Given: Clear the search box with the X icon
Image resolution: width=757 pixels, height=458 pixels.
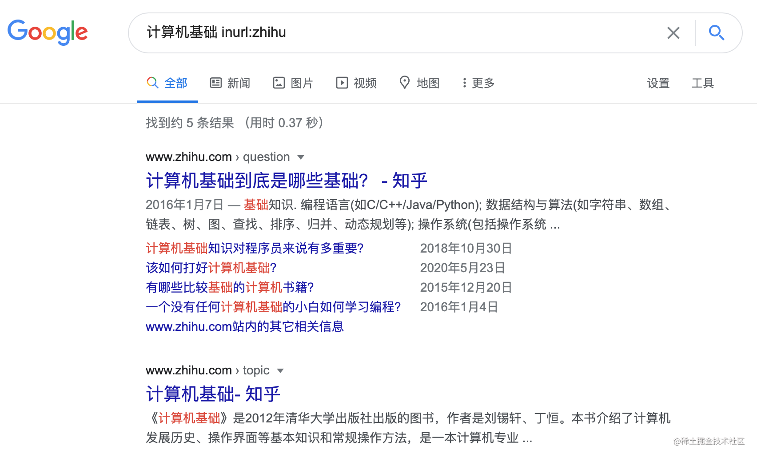Looking at the screenshot, I should click(673, 32).
